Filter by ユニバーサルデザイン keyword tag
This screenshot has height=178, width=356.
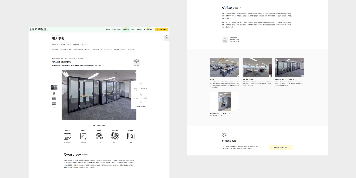106,50
